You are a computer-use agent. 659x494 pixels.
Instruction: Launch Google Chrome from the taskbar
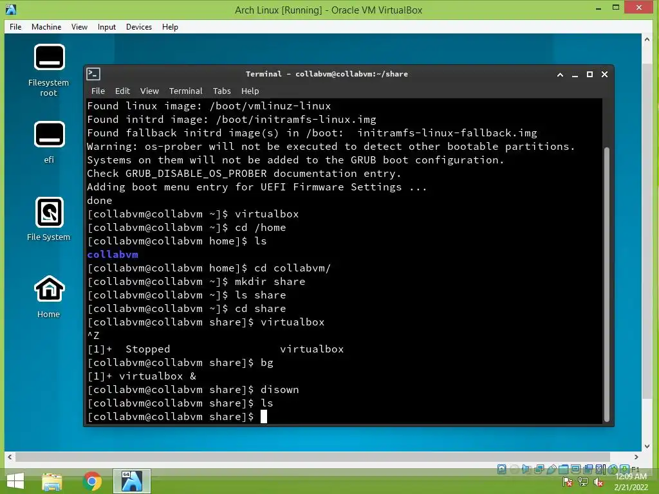tap(92, 481)
